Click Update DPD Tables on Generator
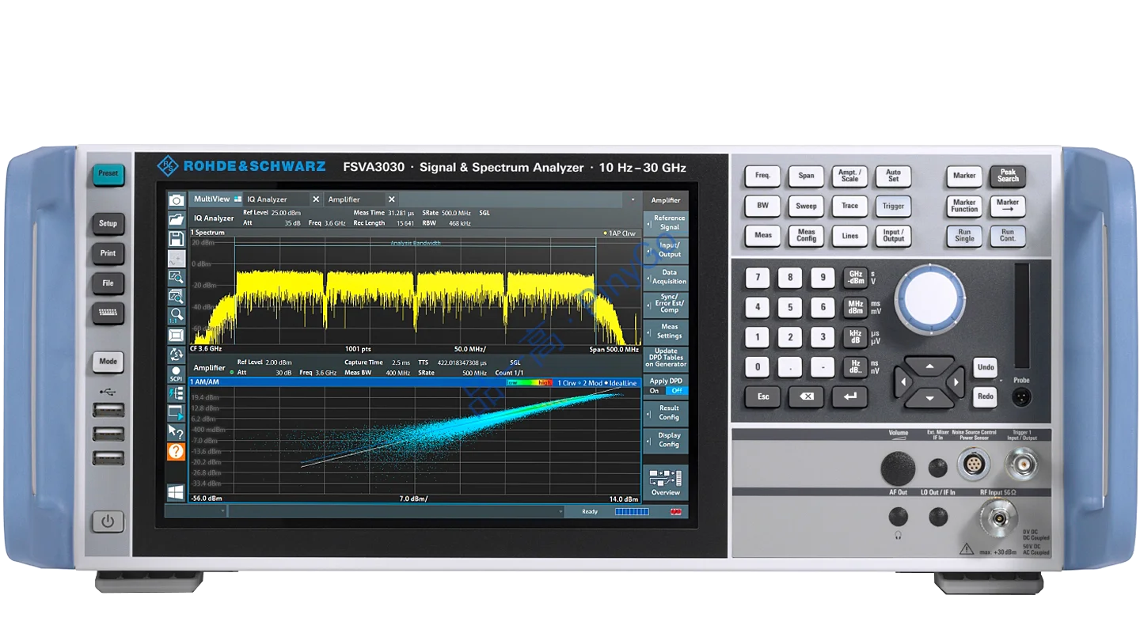 (665, 358)
